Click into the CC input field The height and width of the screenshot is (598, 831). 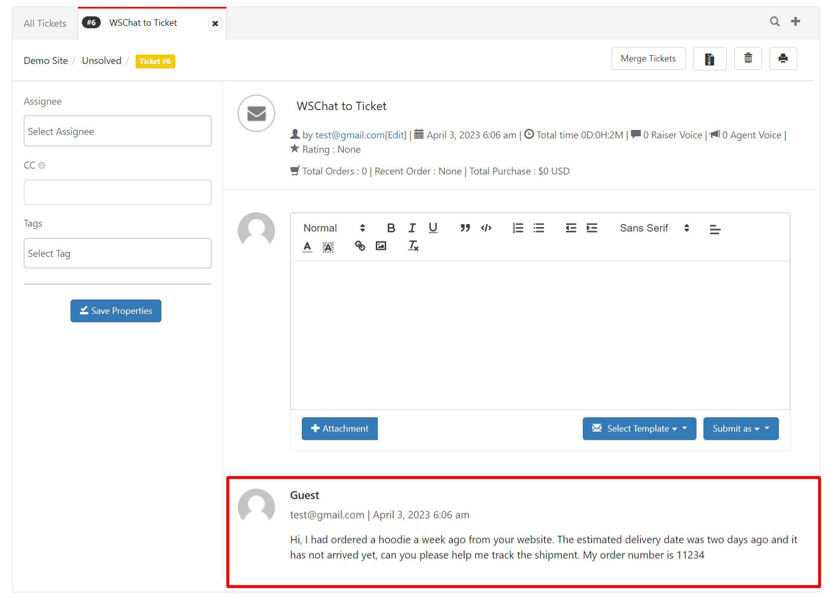118,192
